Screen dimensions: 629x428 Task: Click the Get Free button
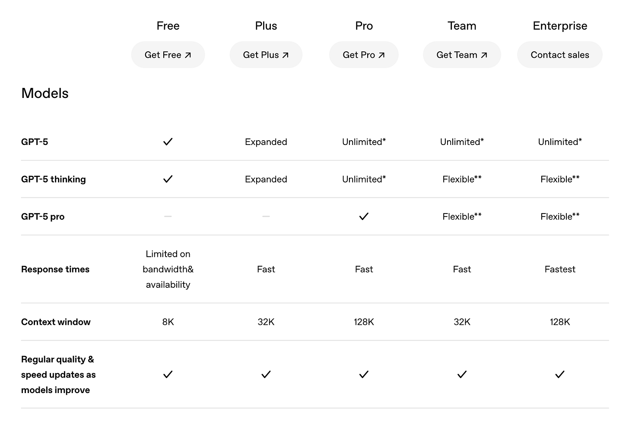point(168,55)
